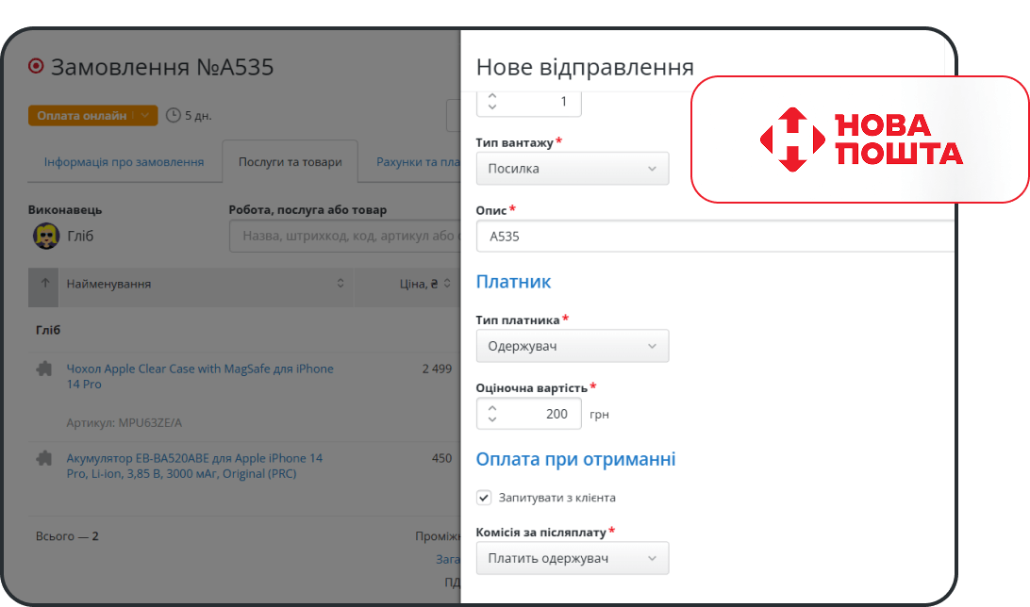Click the up arrow in table header
Viewport: 1030px width, 607px height.
click(x=44, y=284)
